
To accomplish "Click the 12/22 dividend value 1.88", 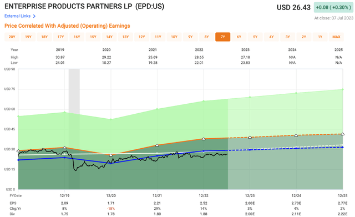I will [x=204, y=214].
